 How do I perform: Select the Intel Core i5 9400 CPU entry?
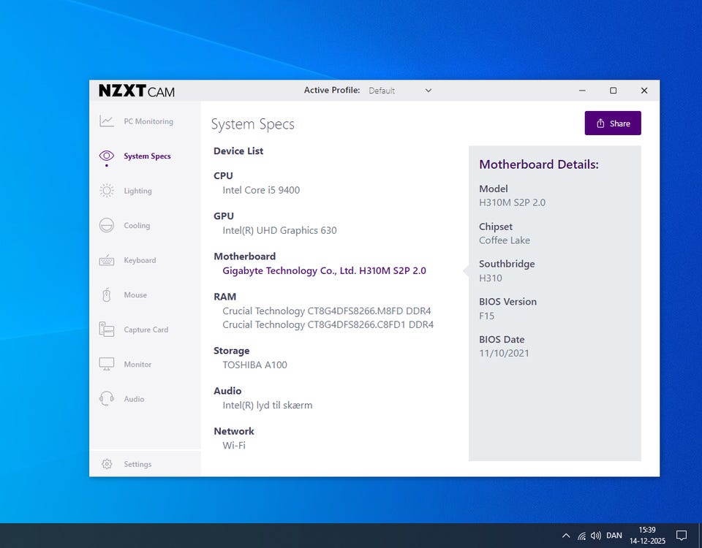pos(261,190)
